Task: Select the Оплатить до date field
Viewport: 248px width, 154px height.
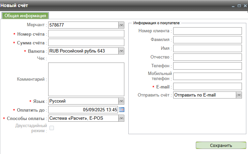Action: pos(83,110)
